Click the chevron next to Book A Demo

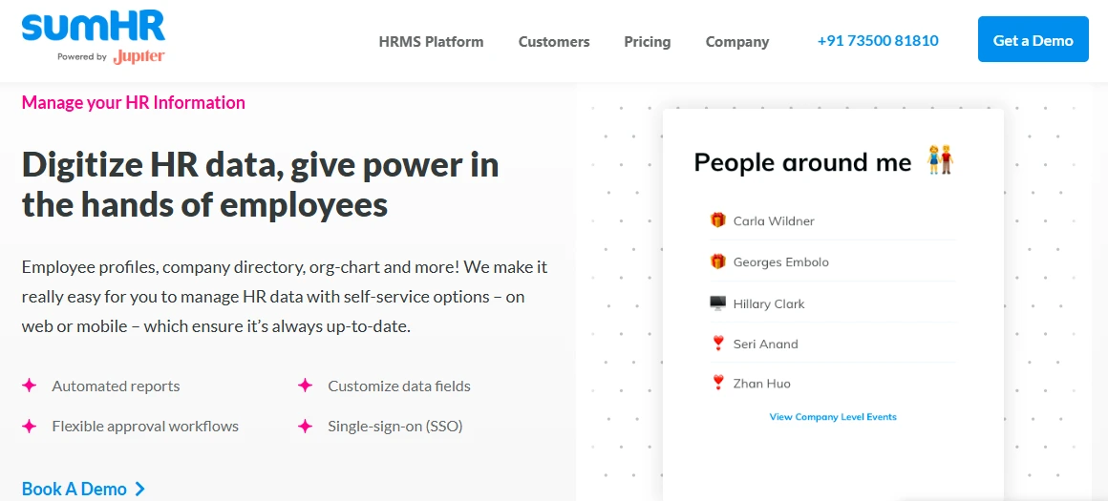coord(139,489)
